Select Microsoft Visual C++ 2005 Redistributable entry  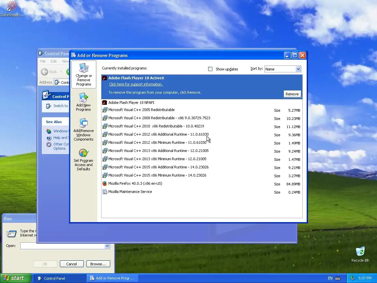point(202,110)
